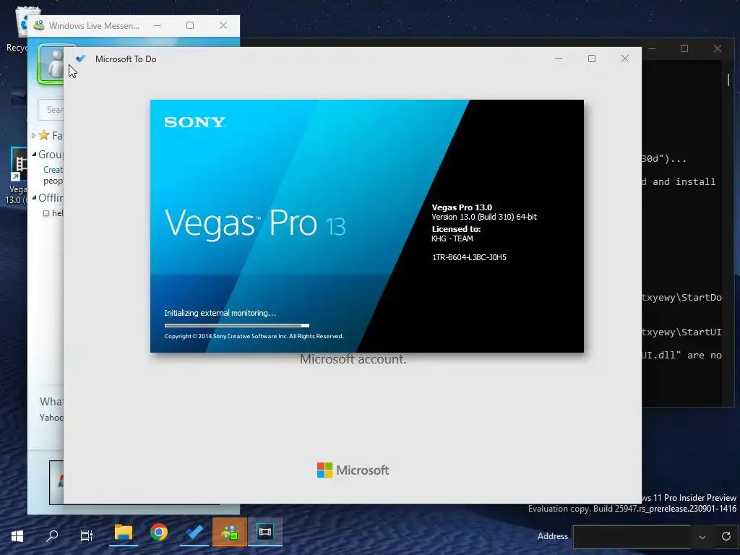This screenshot has height=555, width=740.
Task: Minimize the Windows Live Messenger window
Action: tap(157, 25)
